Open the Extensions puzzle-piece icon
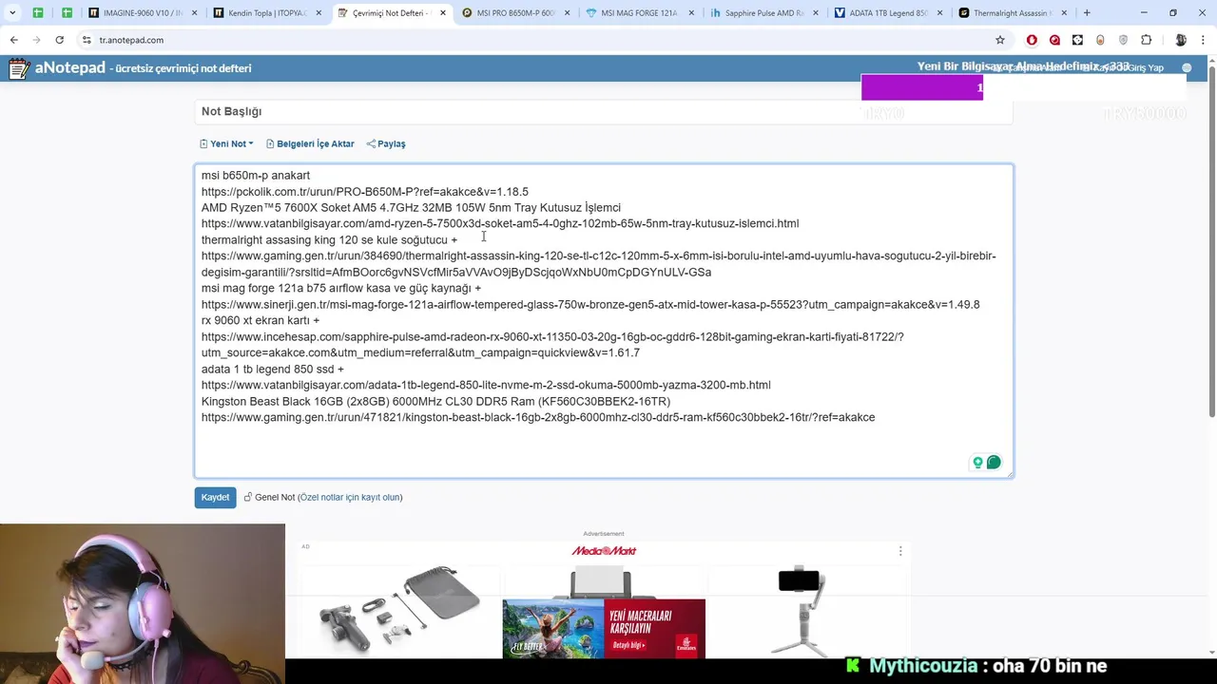Screen dimensions: 1217x684 coord(1146,40)
